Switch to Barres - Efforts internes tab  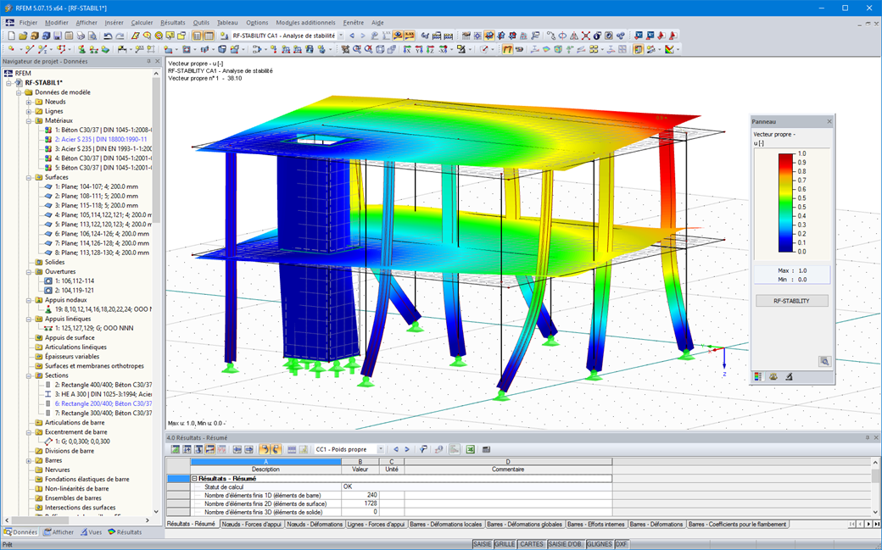pos(595,524)
